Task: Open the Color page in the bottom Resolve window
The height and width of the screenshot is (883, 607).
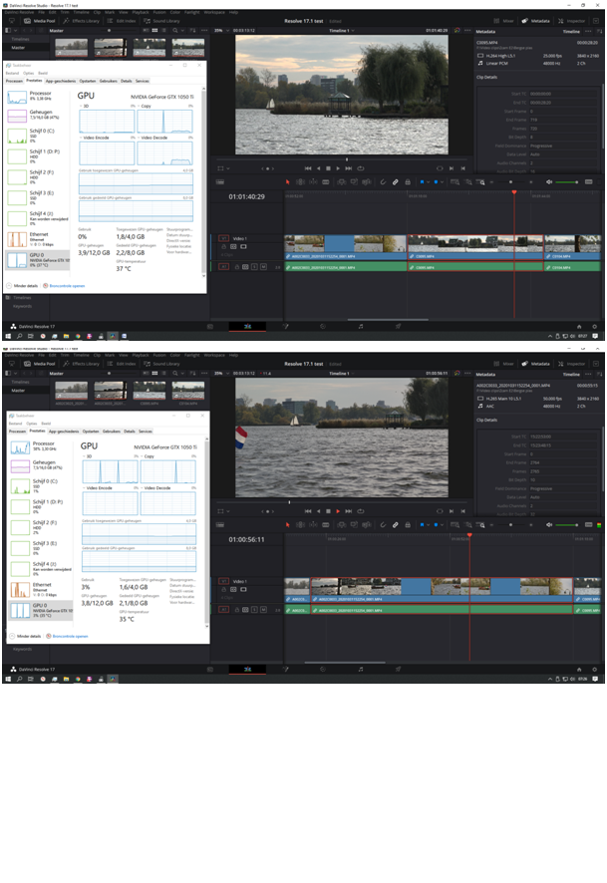Action: [x=323, y=669]
